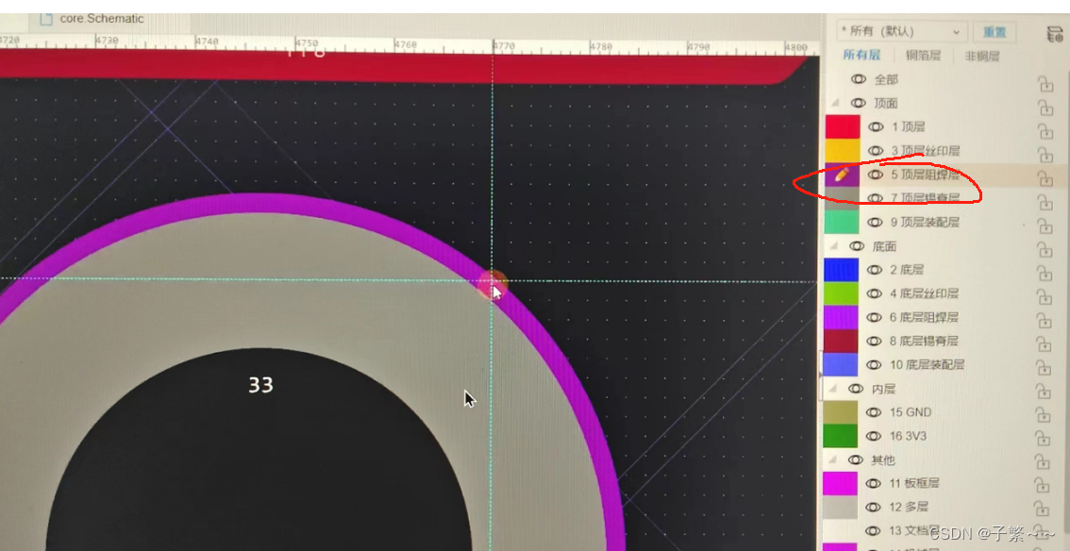Hide the 5 顶层阻焊层 layer

pyautogui.click(x=876, y=175)
